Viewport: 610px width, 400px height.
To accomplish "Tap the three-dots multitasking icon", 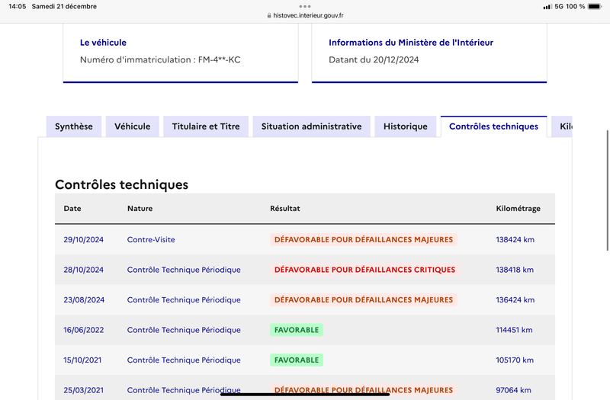I will click(x=305, y=6).
